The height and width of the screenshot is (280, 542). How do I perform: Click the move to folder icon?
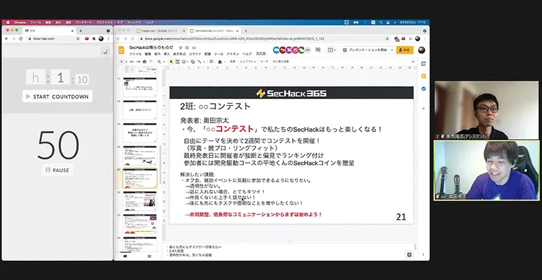(187, 47)
